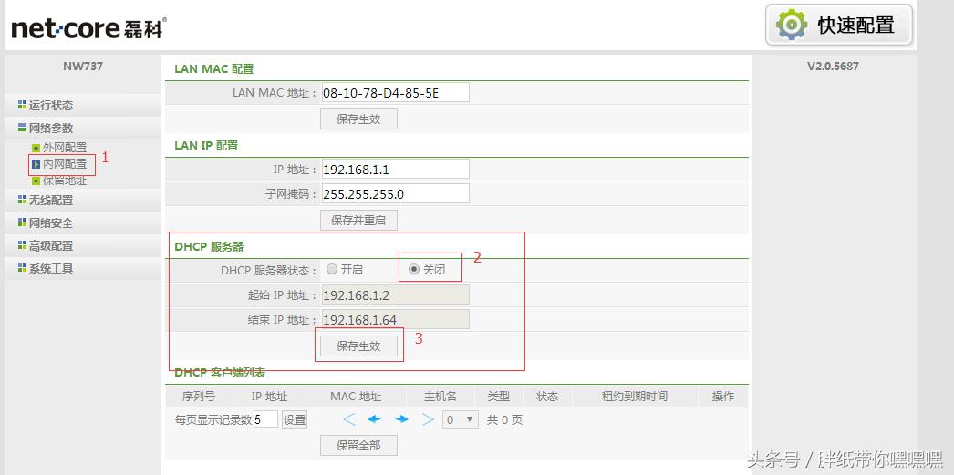The height and width of the screenshot is (475, 954).
Task: Open the 快速配置 quick setup button
Action: [839, 25]
